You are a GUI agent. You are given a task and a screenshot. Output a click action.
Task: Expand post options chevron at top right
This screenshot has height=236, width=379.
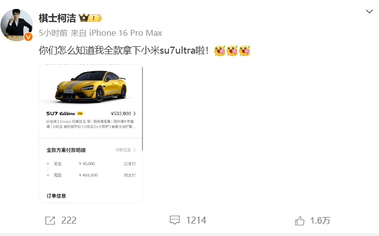370,11
